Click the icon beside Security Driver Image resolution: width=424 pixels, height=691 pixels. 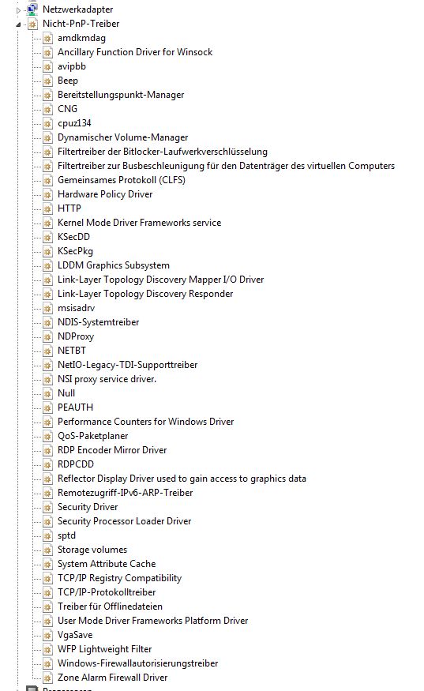pos(47,507)
